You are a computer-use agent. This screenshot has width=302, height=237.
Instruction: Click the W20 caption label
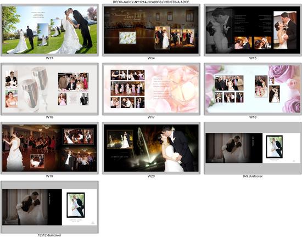click(151, 176)
